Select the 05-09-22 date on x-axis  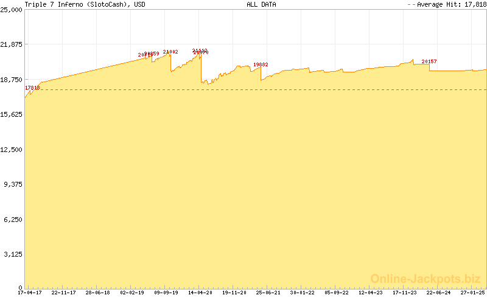click(x=336, y=293)
